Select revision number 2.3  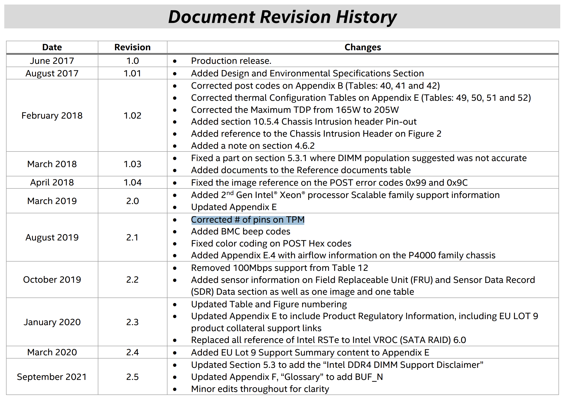[133, 322]
